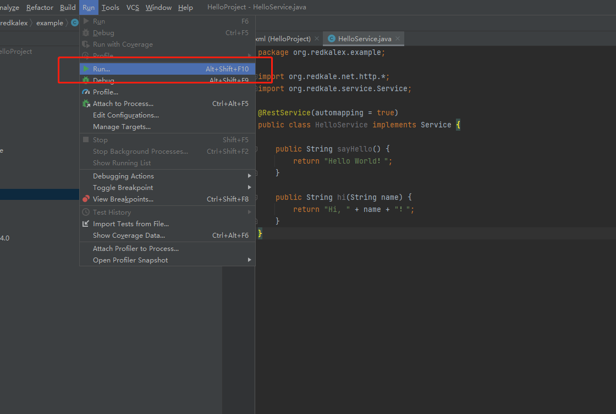Close the xml (HelloProject) editor tab

tap(317, 39)
